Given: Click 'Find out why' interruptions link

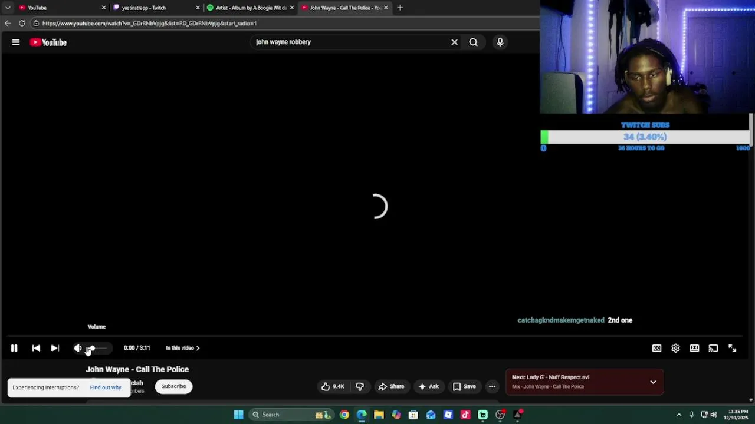Looking at the screenshot, I should (x=106, y=387).
